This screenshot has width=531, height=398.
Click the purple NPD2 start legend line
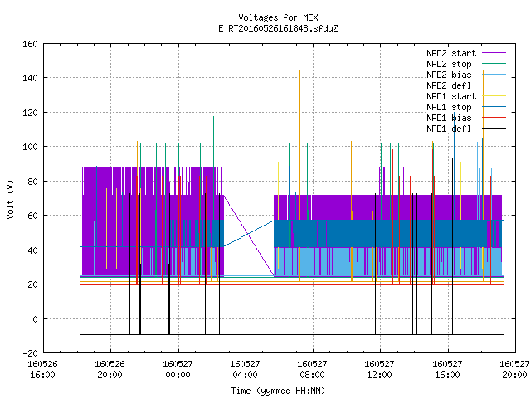coord(494,53)
